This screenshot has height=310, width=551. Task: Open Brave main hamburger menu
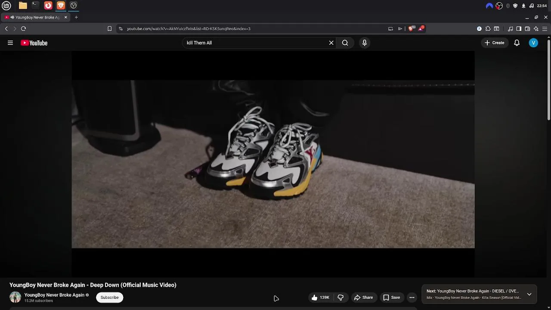[x=545, y=29]
